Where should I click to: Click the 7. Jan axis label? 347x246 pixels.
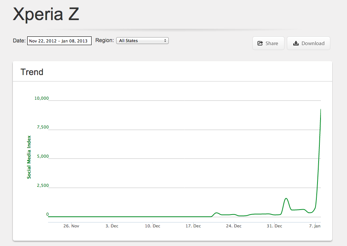[x=315, y=226]
